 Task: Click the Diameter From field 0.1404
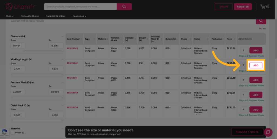click(18, 46)
